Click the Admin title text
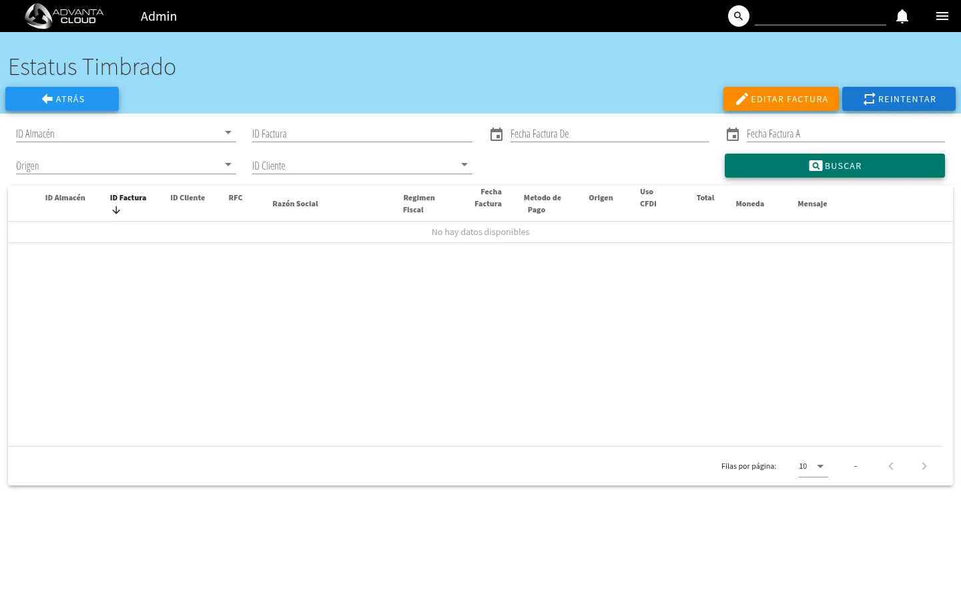Screen dimensions: 961x601 159,16
